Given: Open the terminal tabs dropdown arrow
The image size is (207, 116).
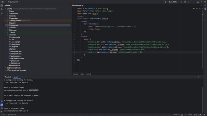Looking at the screenshot, I should (x=25, y=77).
